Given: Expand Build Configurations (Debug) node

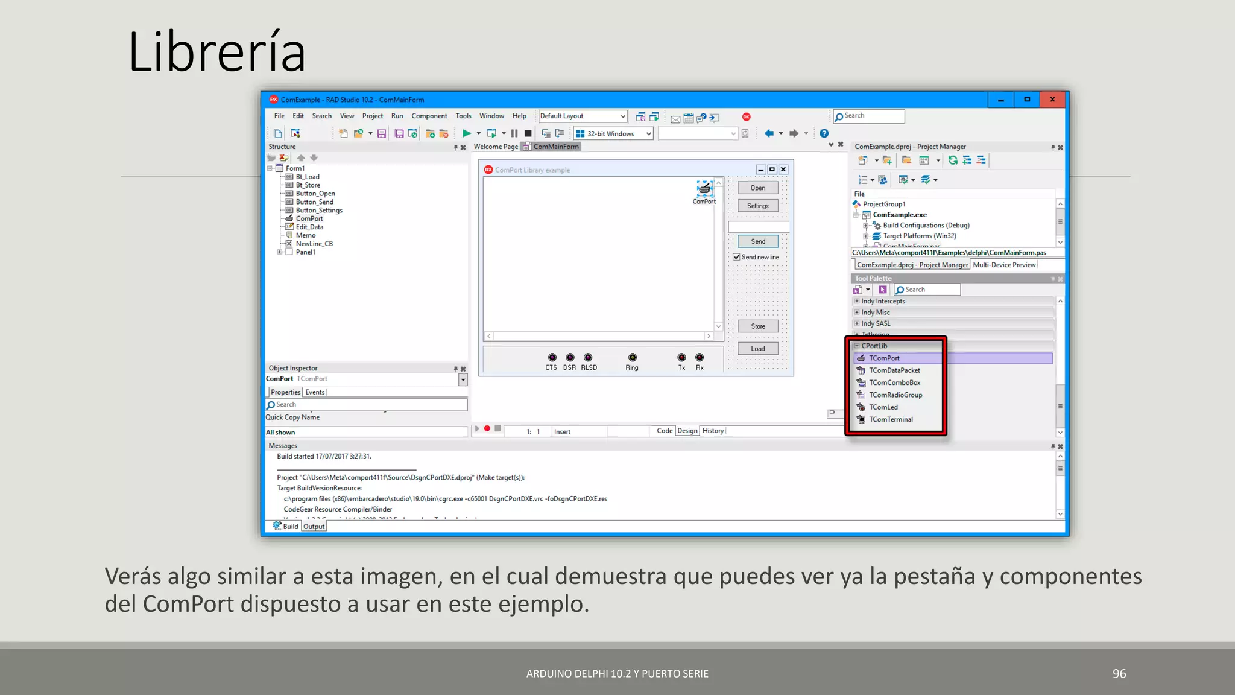Looking at the screenshot, I should click(866, 226).
